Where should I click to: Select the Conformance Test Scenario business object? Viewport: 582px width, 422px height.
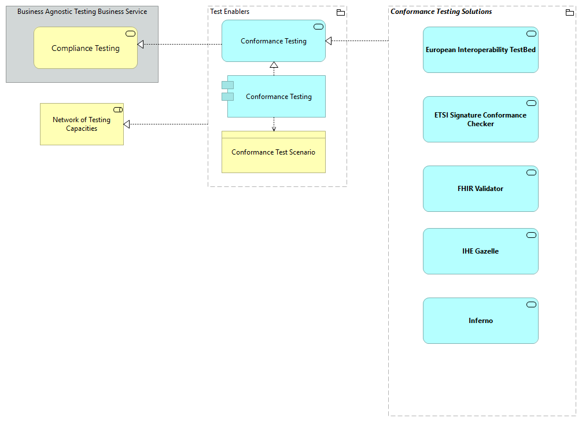point(274,152)
